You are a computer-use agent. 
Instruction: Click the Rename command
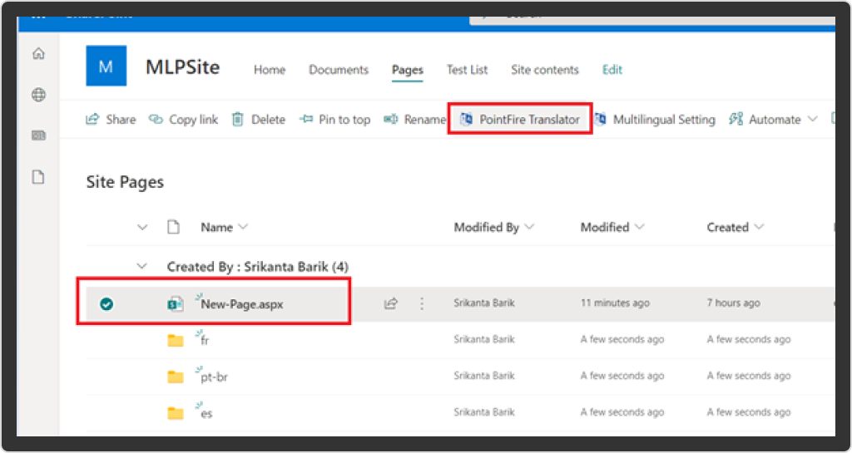[x=414, y=120]
